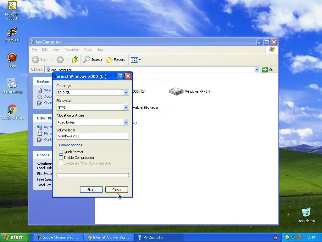The width and height of the screenshot is (322, 242).
Task: Switch to Internet Archive taskbar window
Action: (109, 237)
